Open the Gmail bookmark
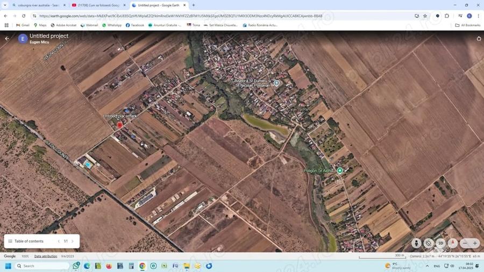Viewport: 484px width, 272px height. (x=23, y=25)
